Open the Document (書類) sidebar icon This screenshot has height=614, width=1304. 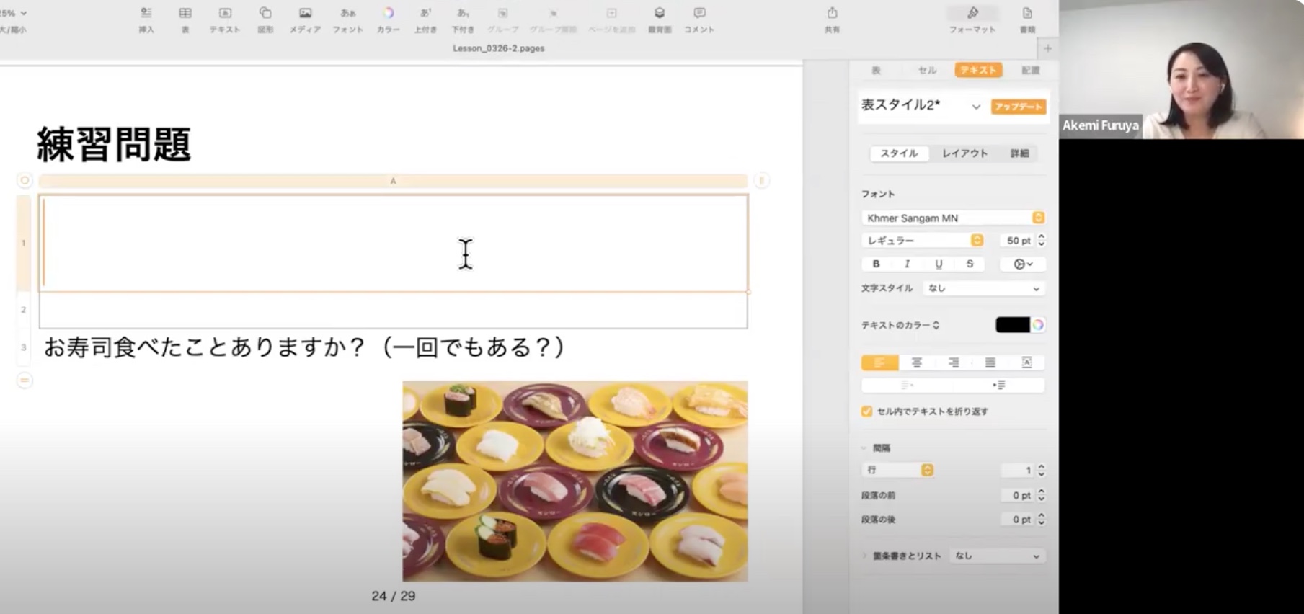[1027, 19]
